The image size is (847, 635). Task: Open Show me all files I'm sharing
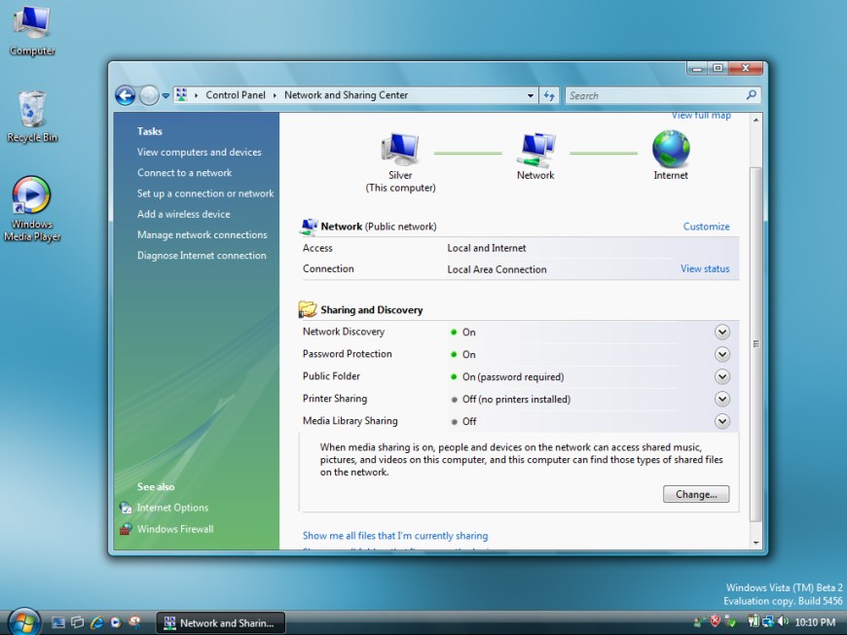pyautogui.click(x=395, y=536)
